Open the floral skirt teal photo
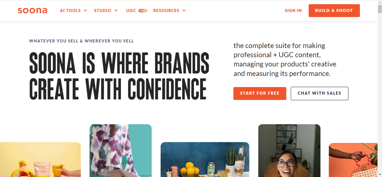 pyautogui.click(x=121, y=150)
